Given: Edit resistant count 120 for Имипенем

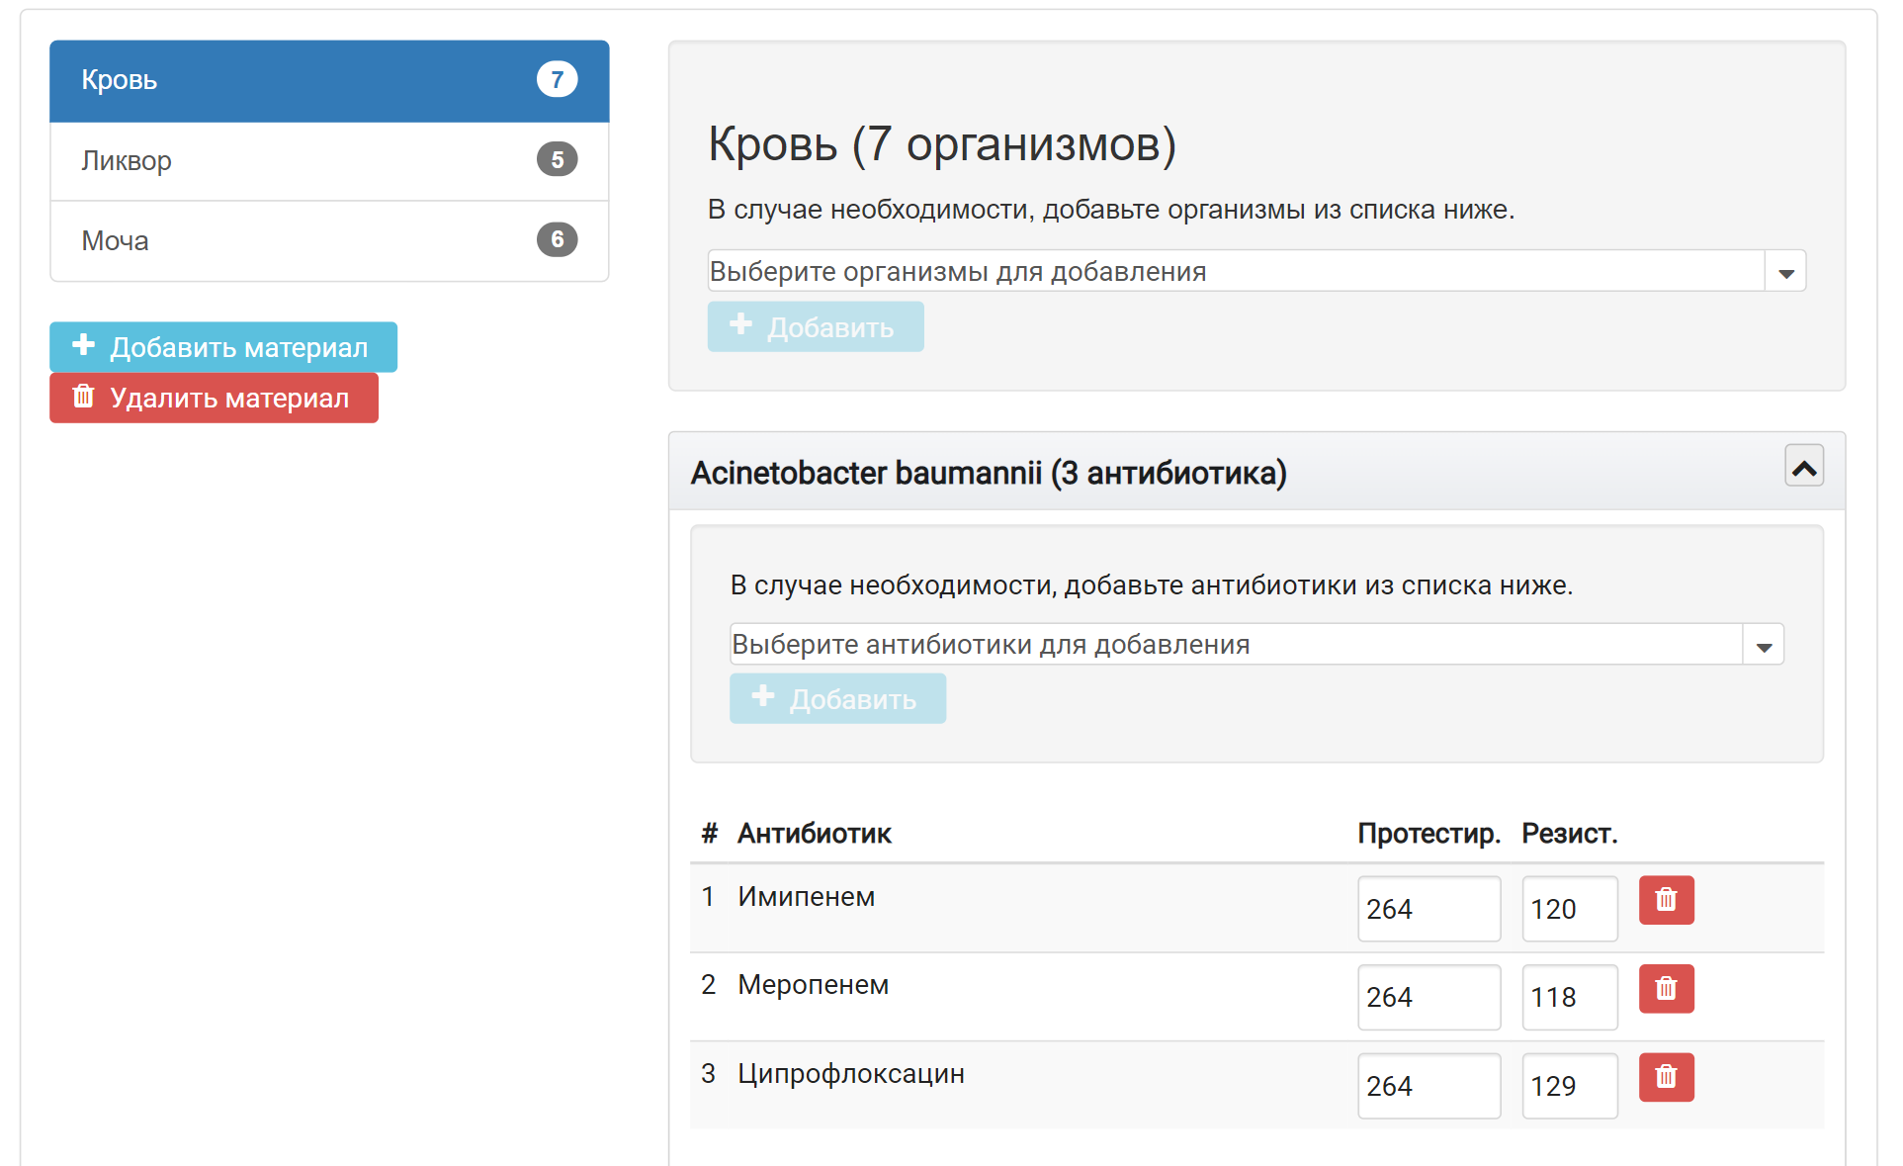Looking at the screenshot, I should 1569,909.
